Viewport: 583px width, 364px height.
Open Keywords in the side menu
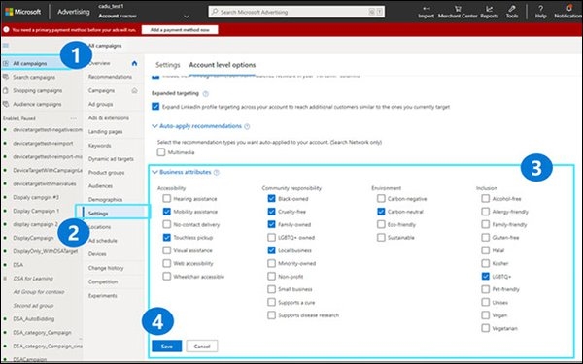pos(100,146)
